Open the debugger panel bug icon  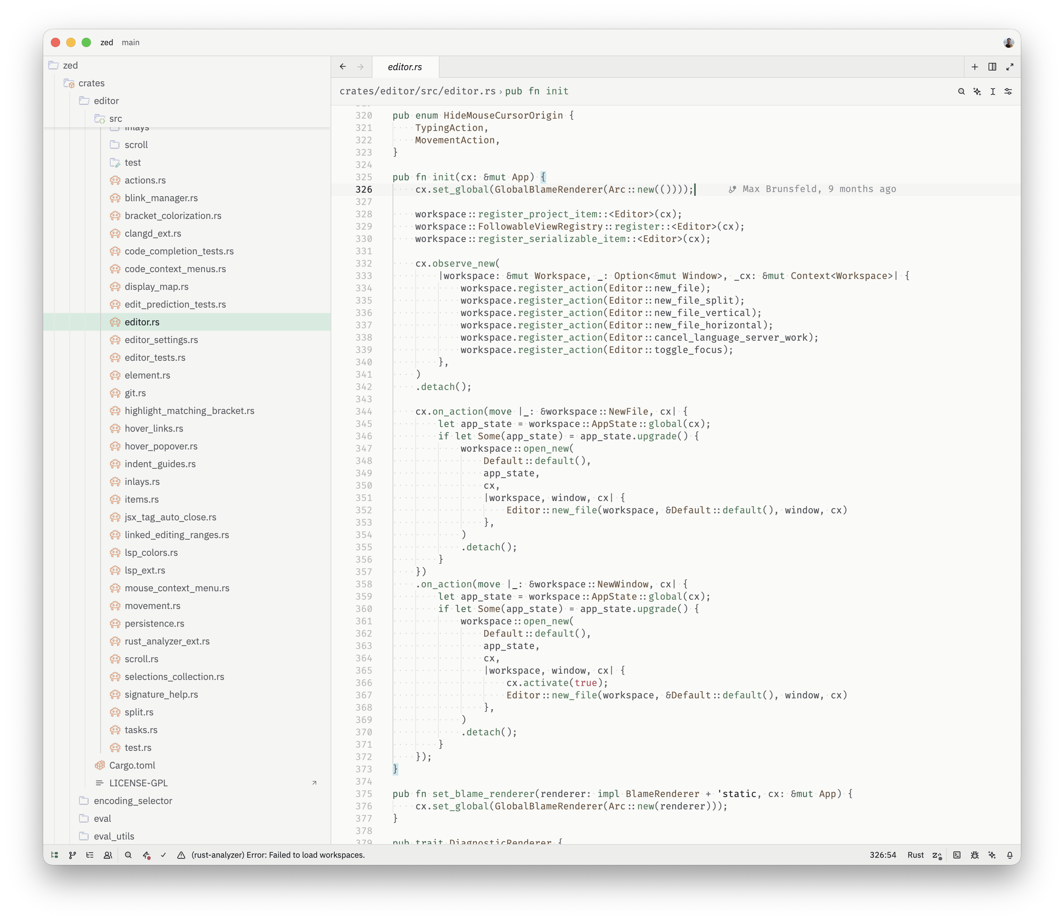click(975, 855)
